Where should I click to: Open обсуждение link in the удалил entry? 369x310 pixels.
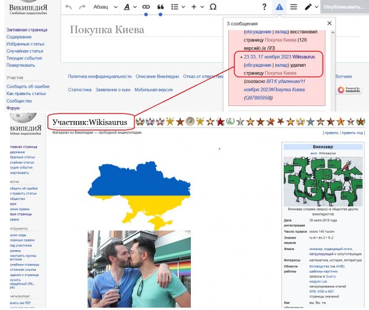(258, 65)
